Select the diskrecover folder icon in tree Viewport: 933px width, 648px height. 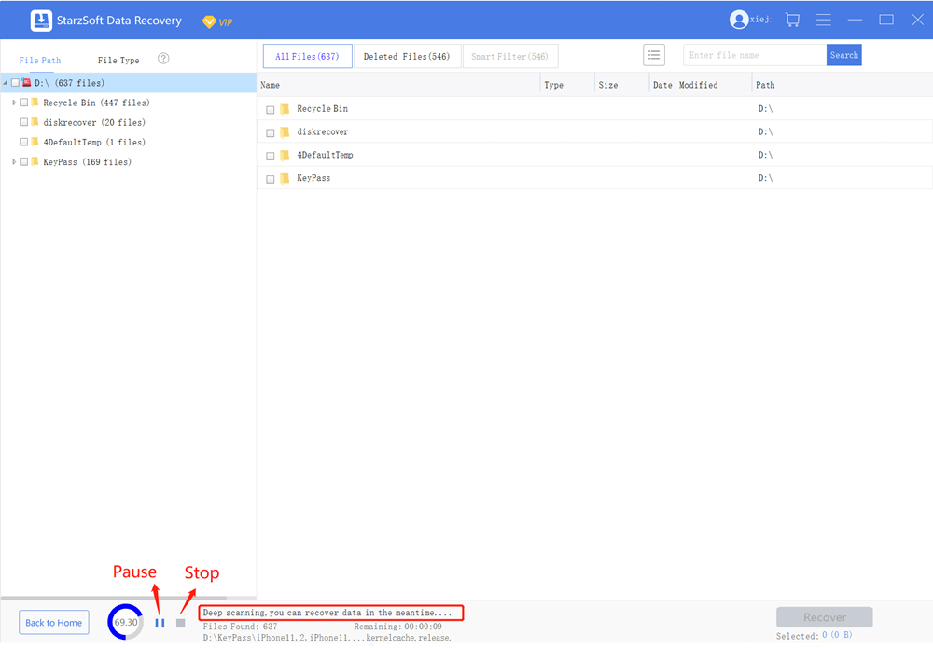[35, 122]
